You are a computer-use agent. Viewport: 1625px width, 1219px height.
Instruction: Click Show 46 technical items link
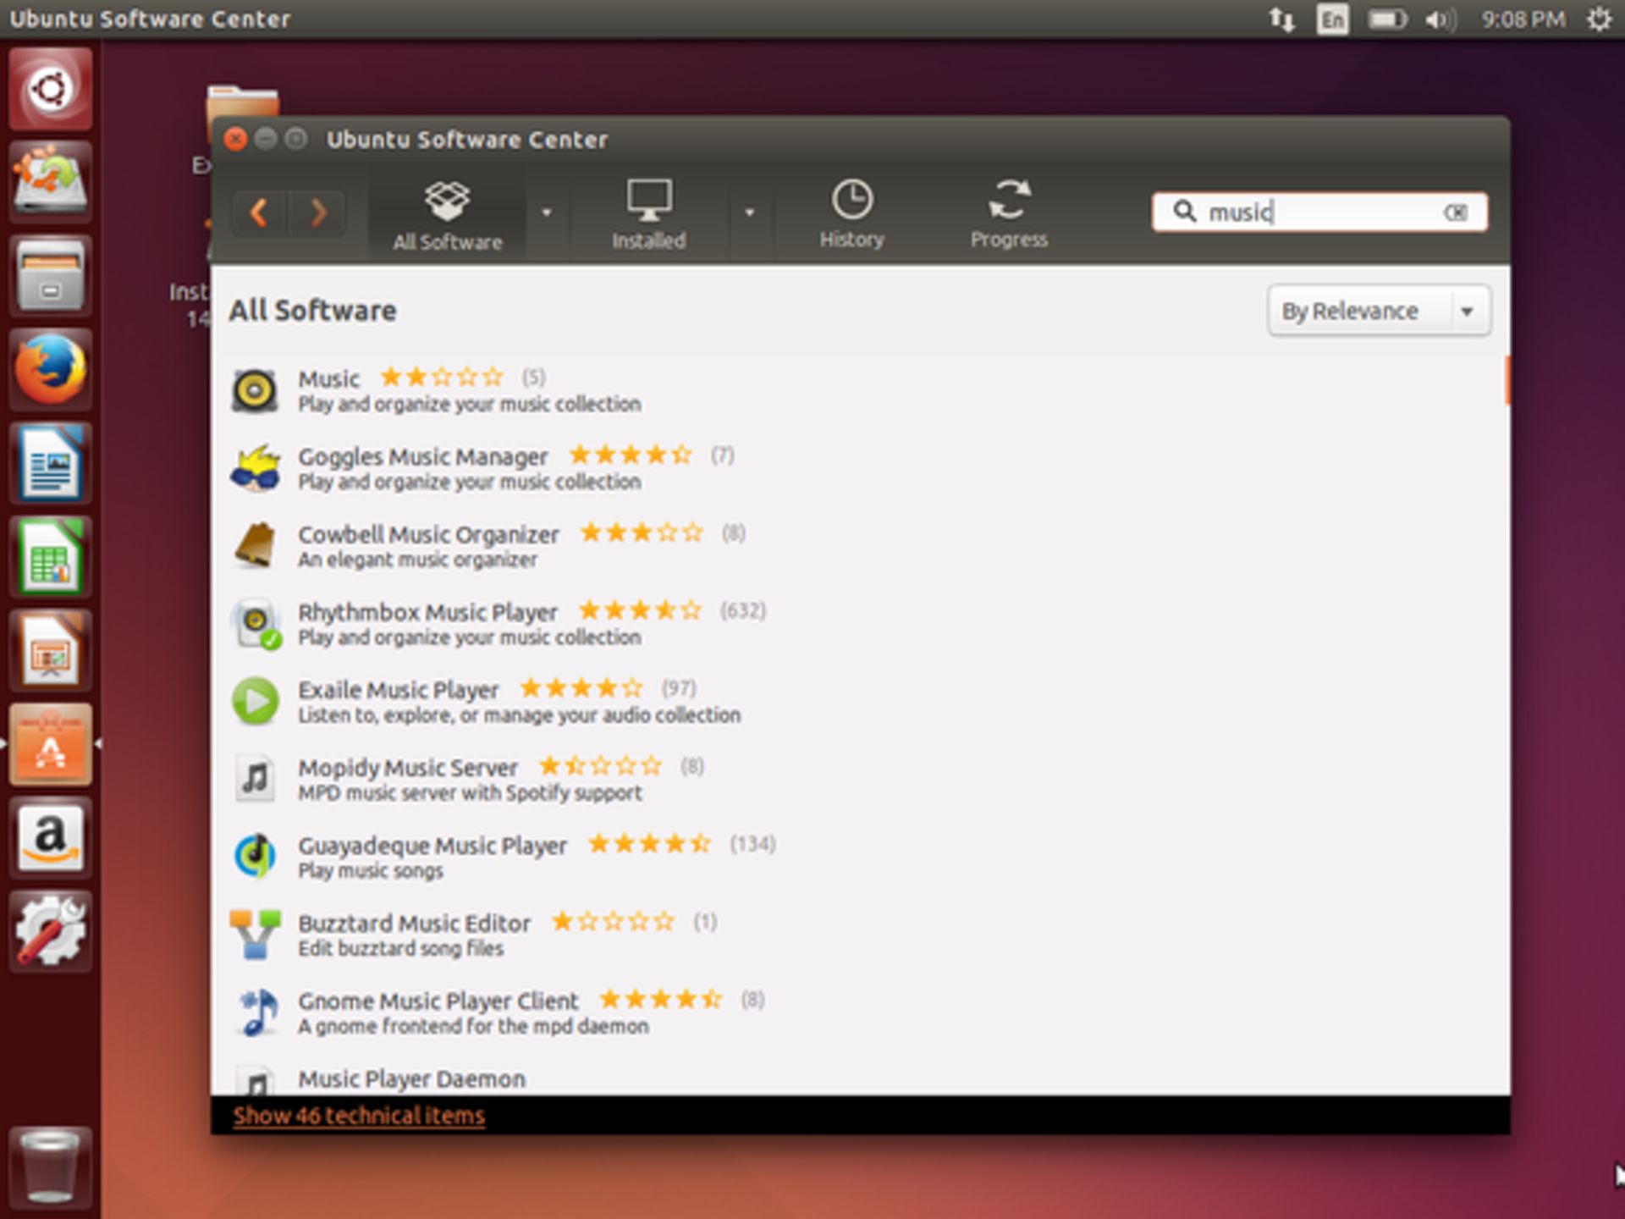point(359,1116)
